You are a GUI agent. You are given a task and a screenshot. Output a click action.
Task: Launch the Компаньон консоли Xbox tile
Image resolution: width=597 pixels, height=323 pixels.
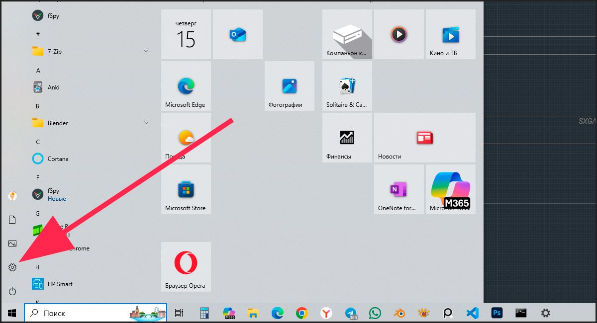coord(347,34)
